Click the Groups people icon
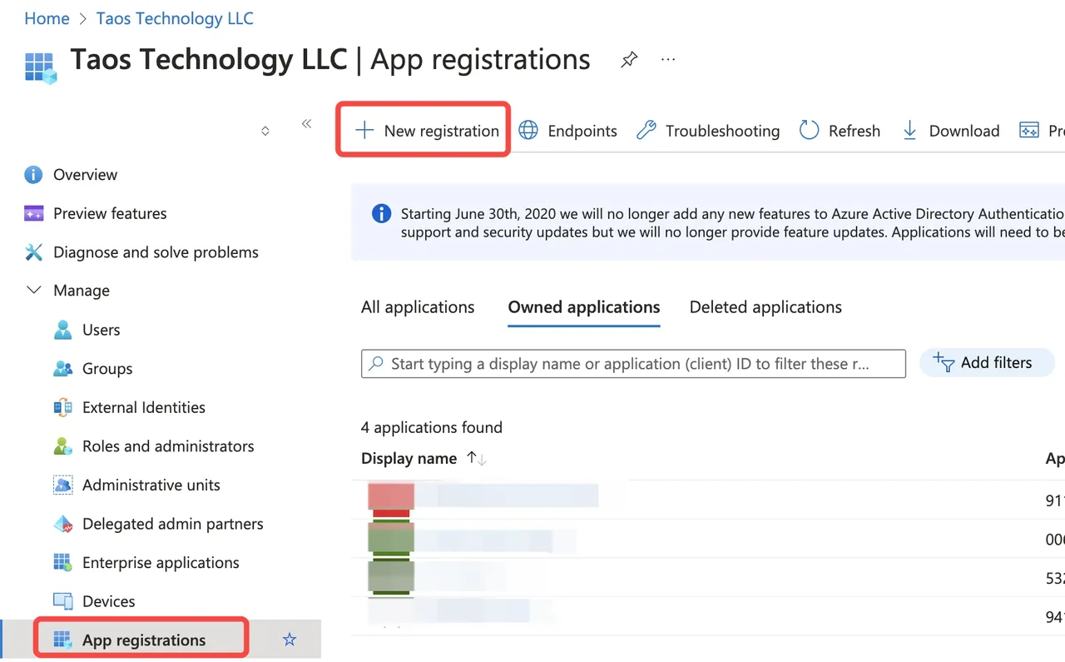The height and width of the screenshot is (662, 1065). pyautogui.click(x=63, y=369)
